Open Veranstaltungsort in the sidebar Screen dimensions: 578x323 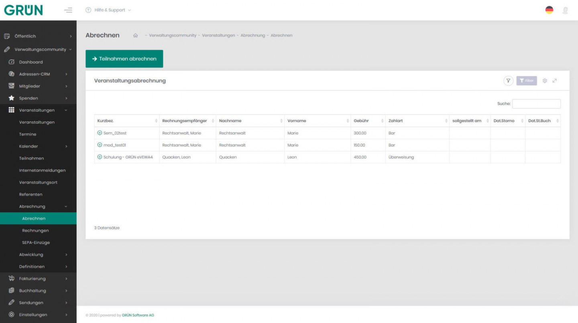pyautogui.click(x=38, y=182)
